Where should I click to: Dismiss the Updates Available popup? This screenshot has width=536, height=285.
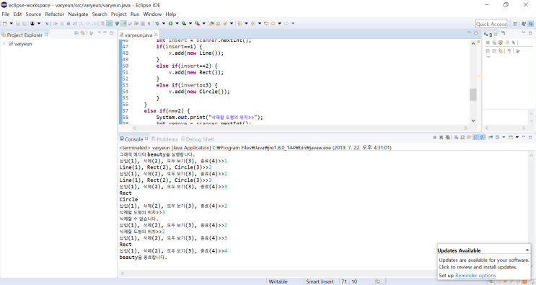pyautogui.click(x=527, y=250)
